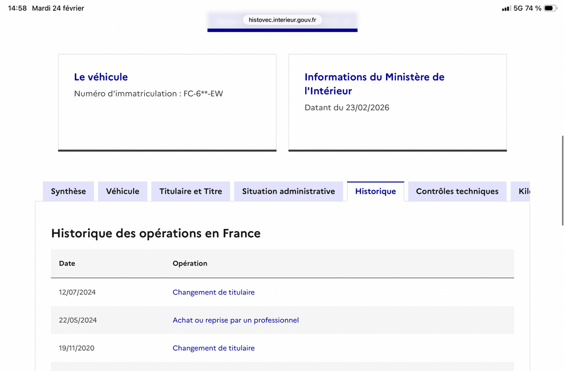The image size is (565, 371).
Task: Select the Situation administrative tab
Action: click(x=288, y=191)
